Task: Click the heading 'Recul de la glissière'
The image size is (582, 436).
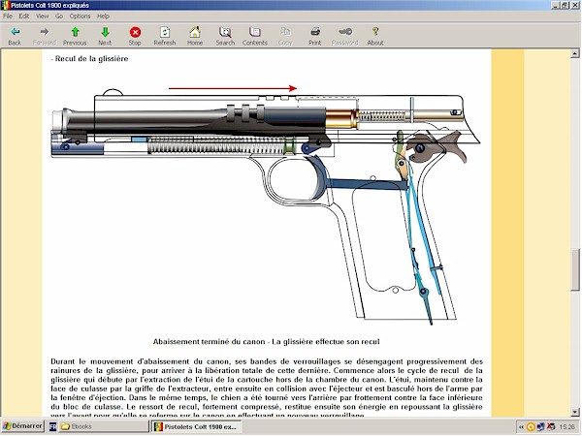Action: pos(92,58)
